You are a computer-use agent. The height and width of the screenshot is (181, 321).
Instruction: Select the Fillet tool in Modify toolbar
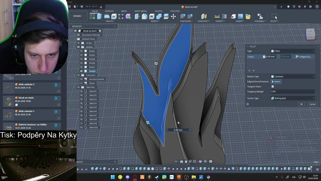(144, 17)
